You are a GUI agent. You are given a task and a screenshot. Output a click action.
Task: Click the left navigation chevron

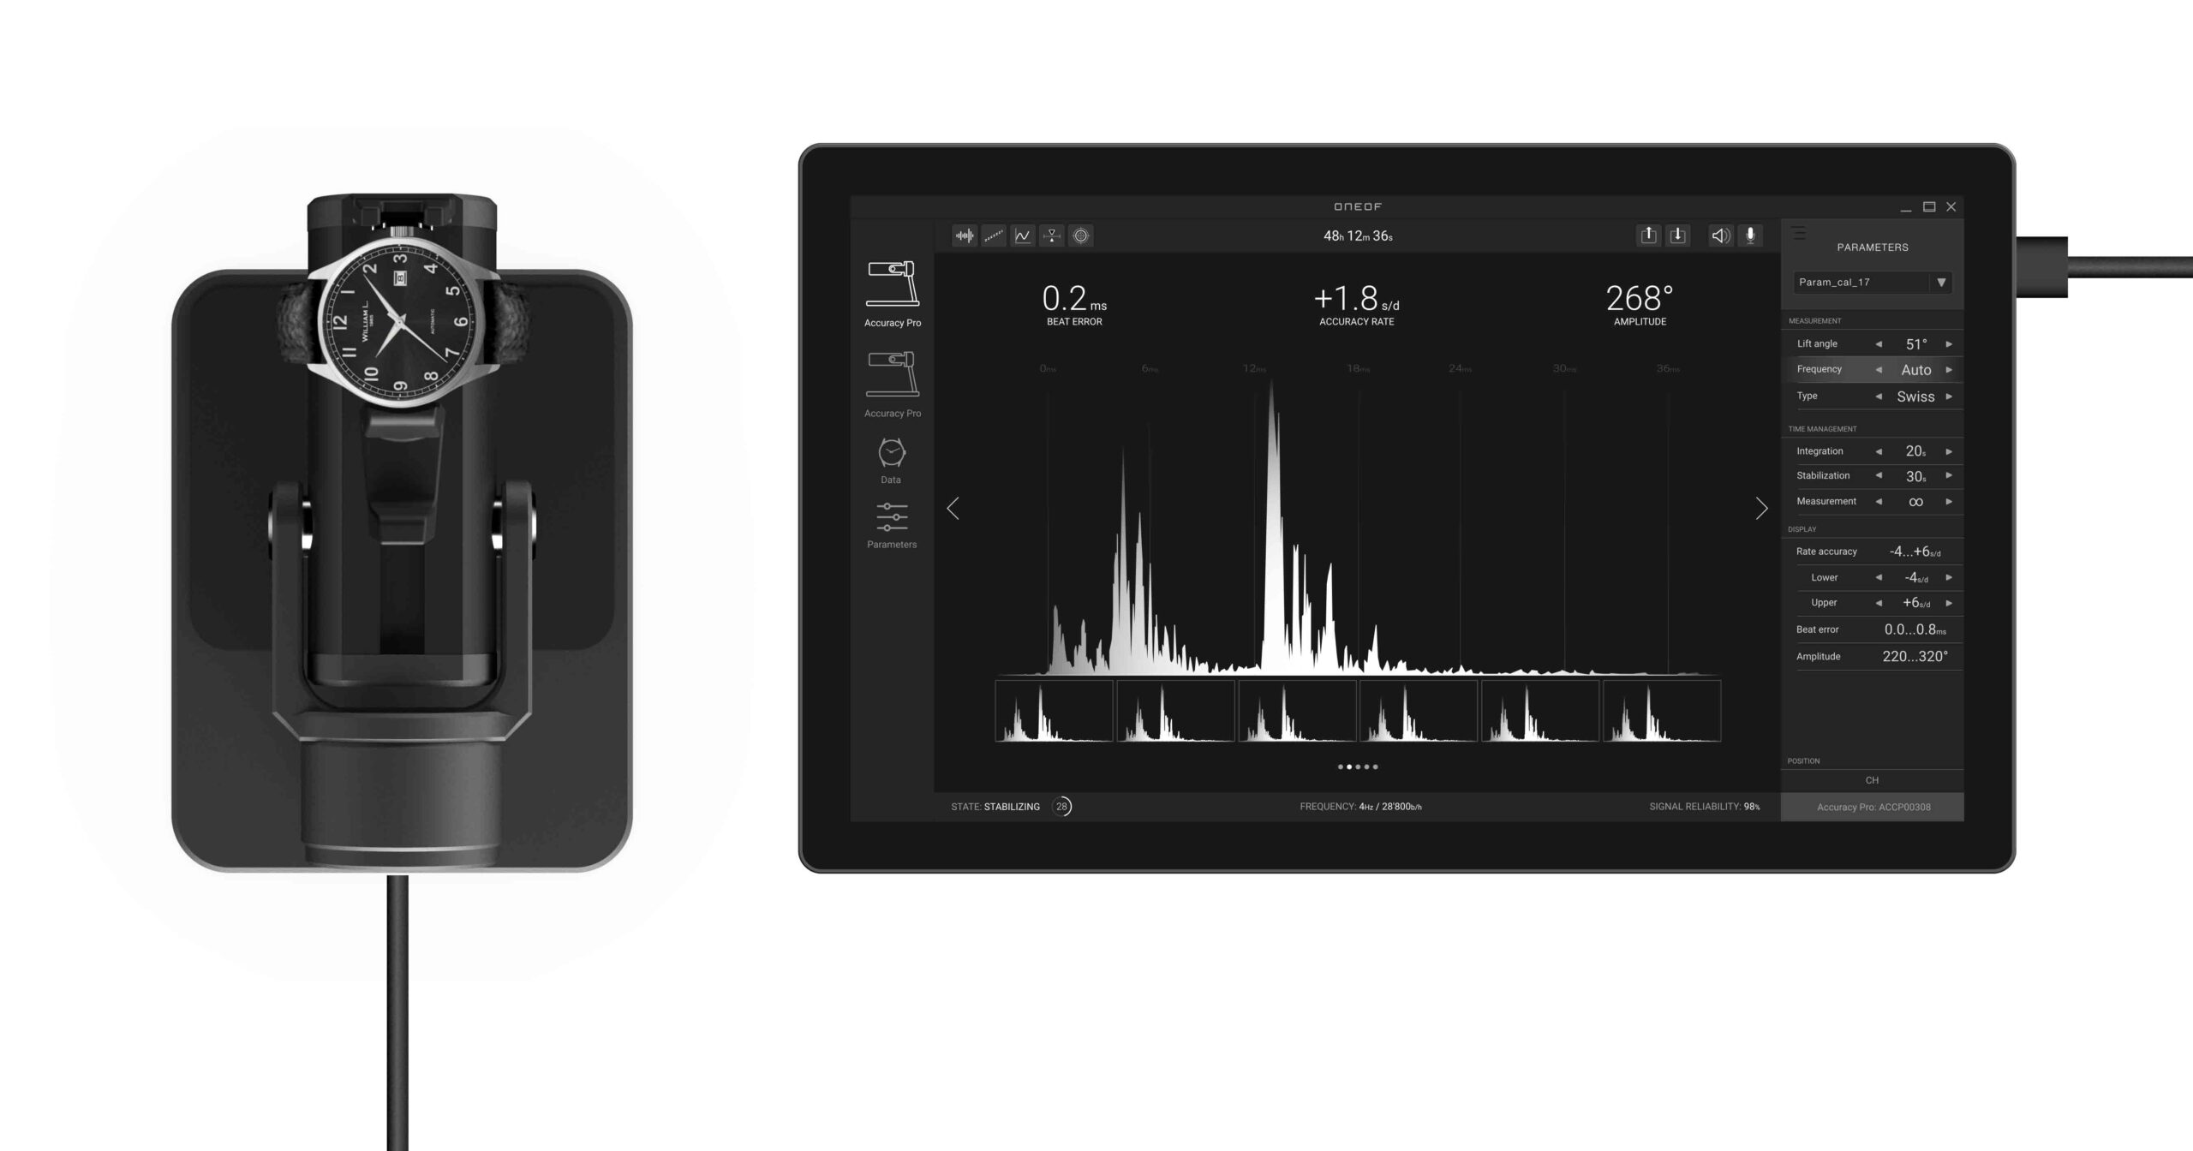click(x=957, y=507)
